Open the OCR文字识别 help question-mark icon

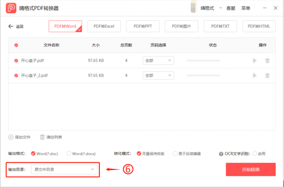221,154
